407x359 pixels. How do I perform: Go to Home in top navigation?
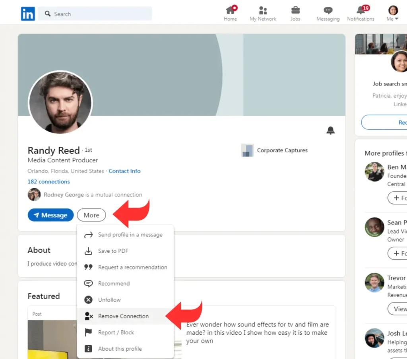pyautogui.click(x=230, y=14)
